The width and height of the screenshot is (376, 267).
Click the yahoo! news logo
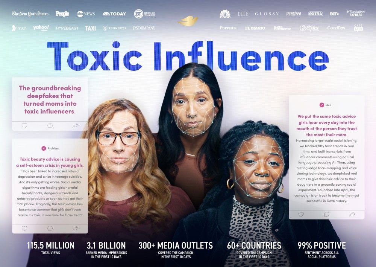point(41,28)
